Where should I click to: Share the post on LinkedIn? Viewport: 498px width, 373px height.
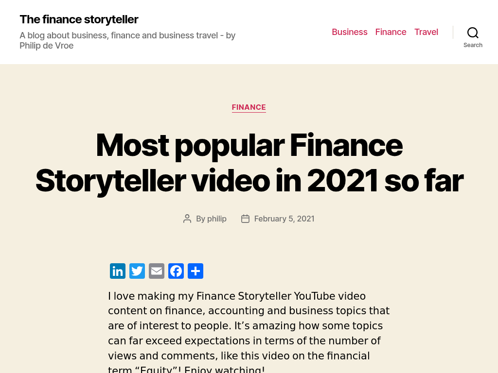pos(118,271)
